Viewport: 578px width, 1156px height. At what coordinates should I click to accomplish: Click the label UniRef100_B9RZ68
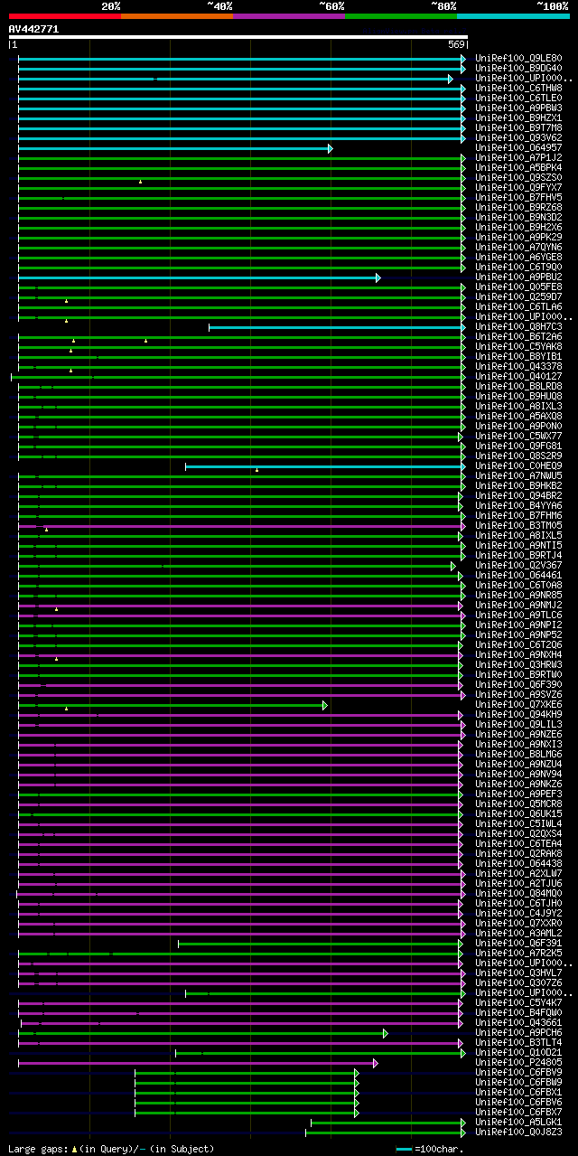pyautogui.click(x=518, y=208)
